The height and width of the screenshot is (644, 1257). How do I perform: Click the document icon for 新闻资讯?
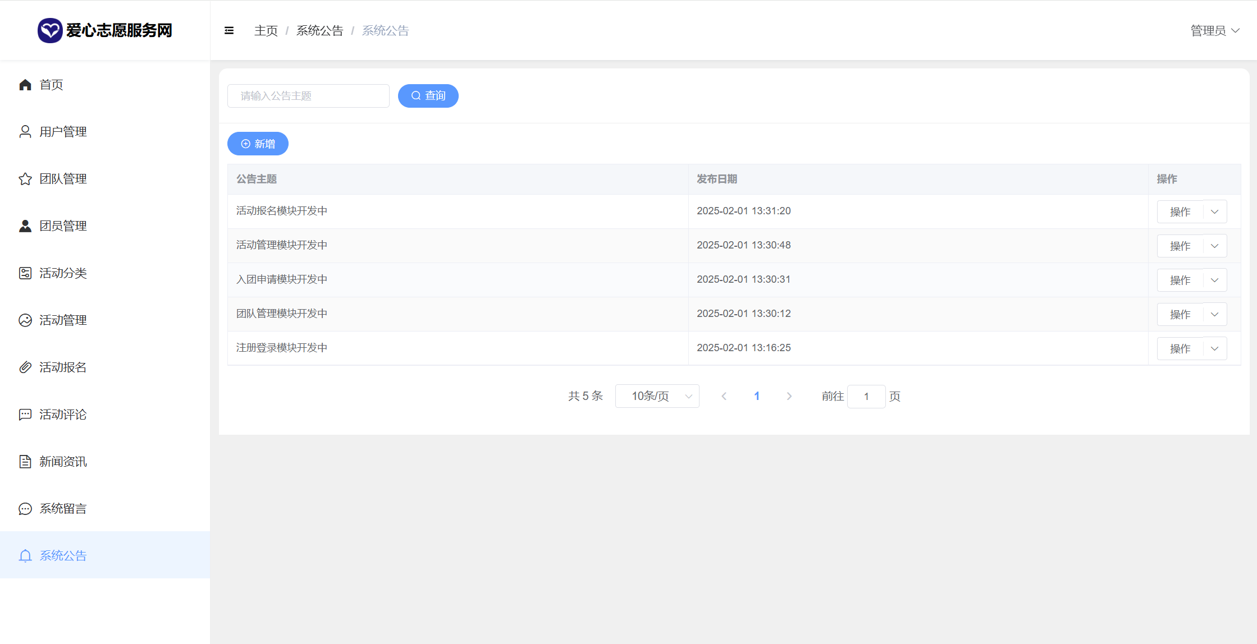point(25,462)
